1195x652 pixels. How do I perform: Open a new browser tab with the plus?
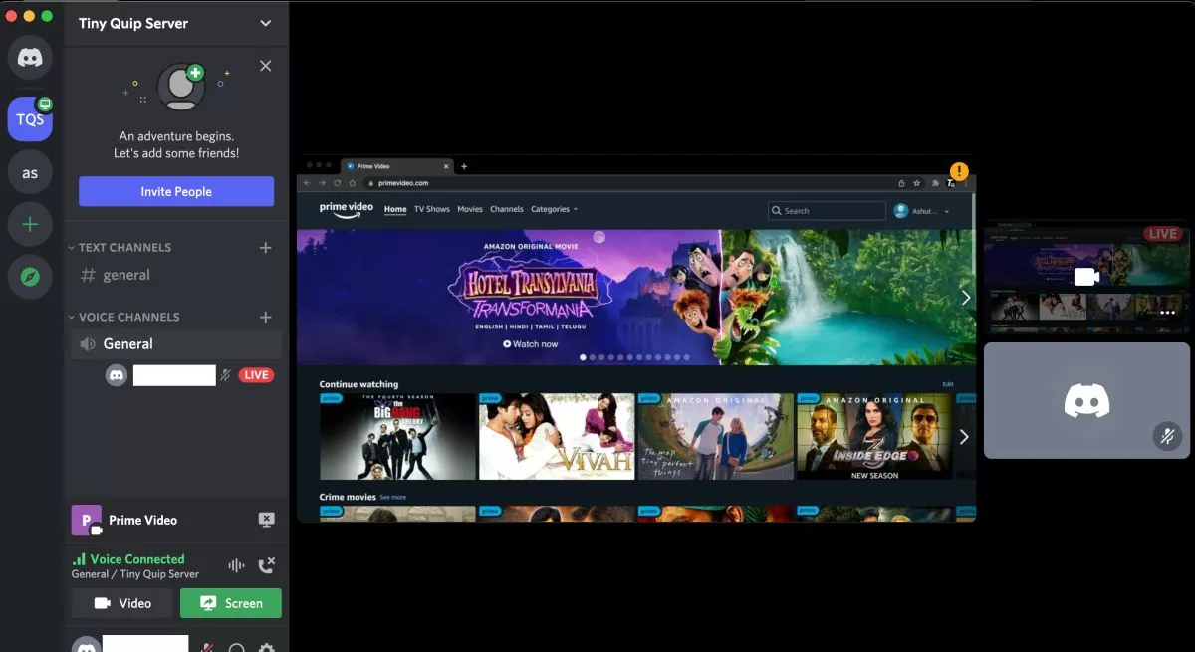[x=464, y=166]
